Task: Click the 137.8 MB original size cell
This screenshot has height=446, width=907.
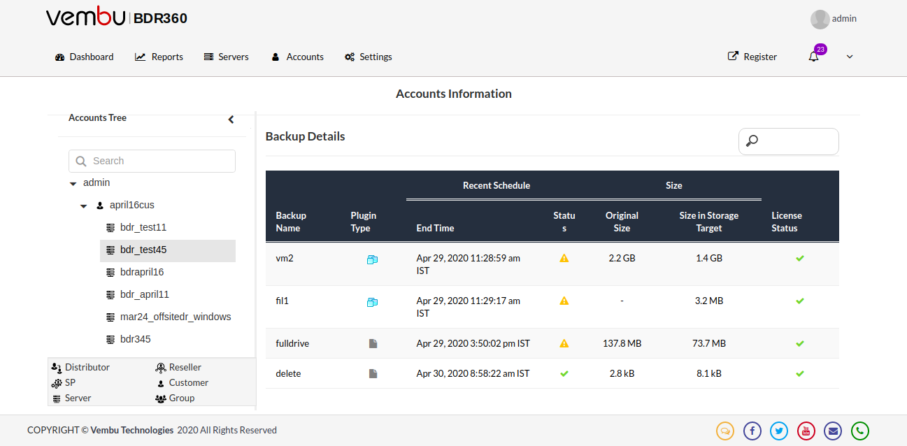Action: click(622, 343)
